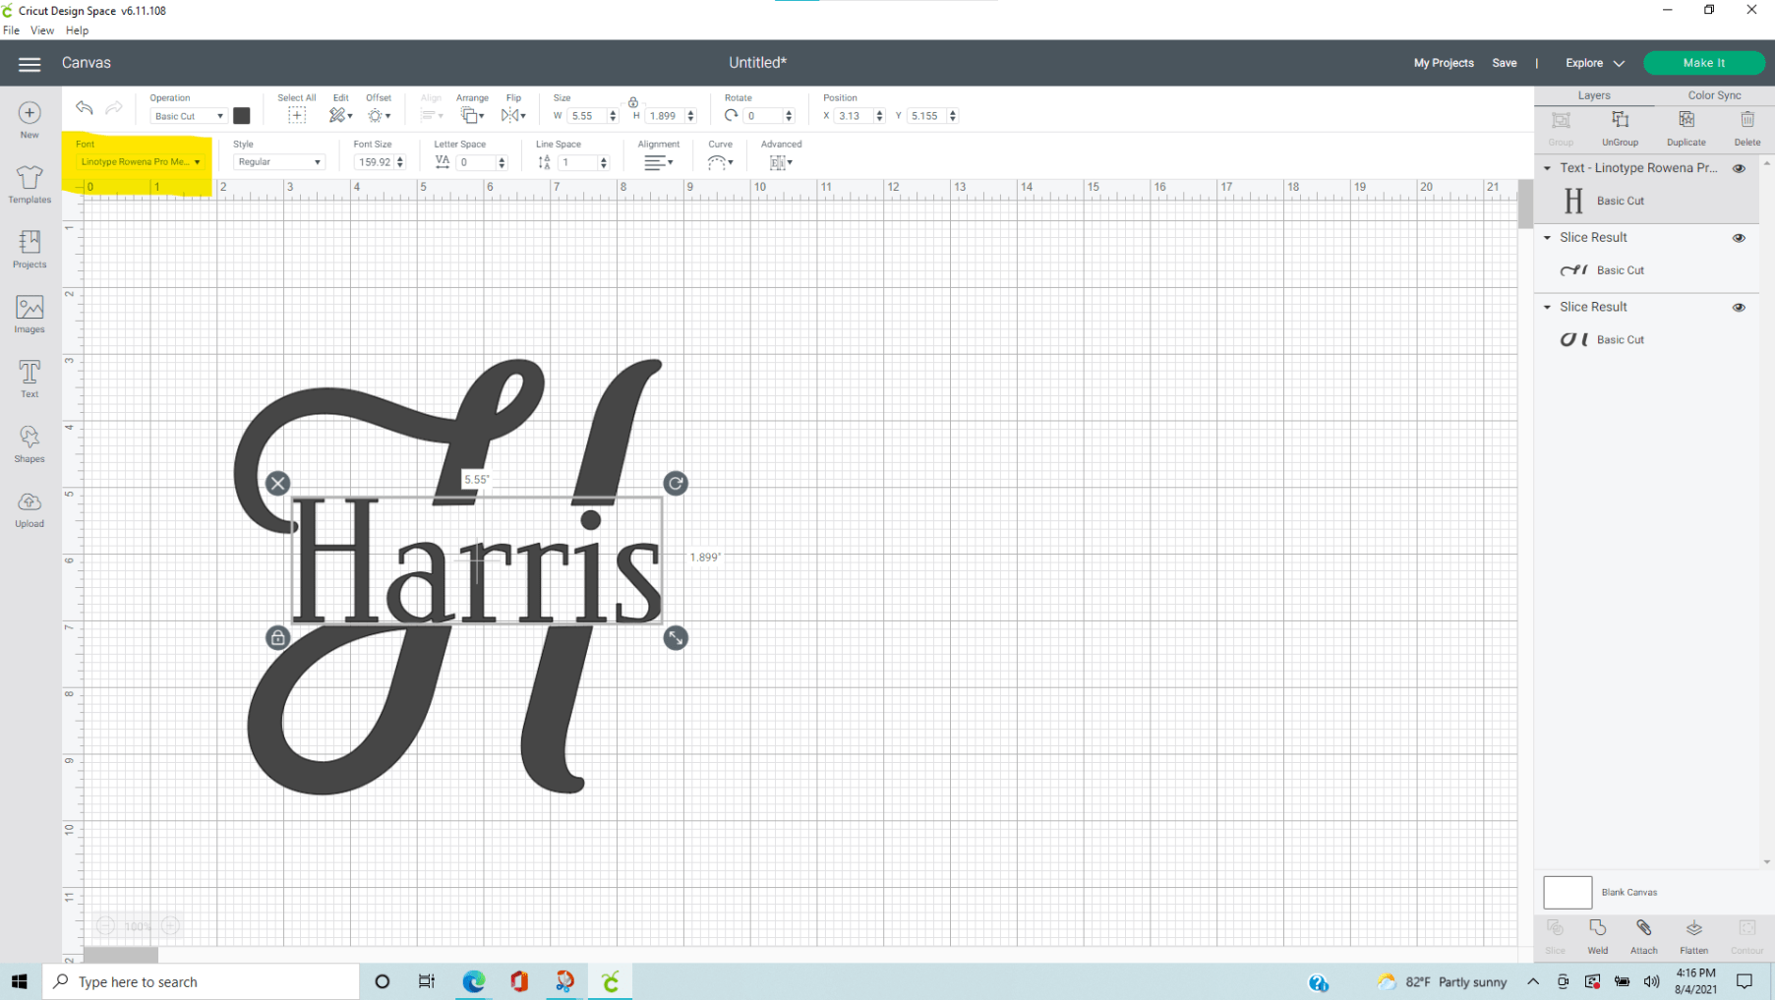Toggle visibility of the second Slice Result
1775x1000 pixels.
[x=1739, y=306]
